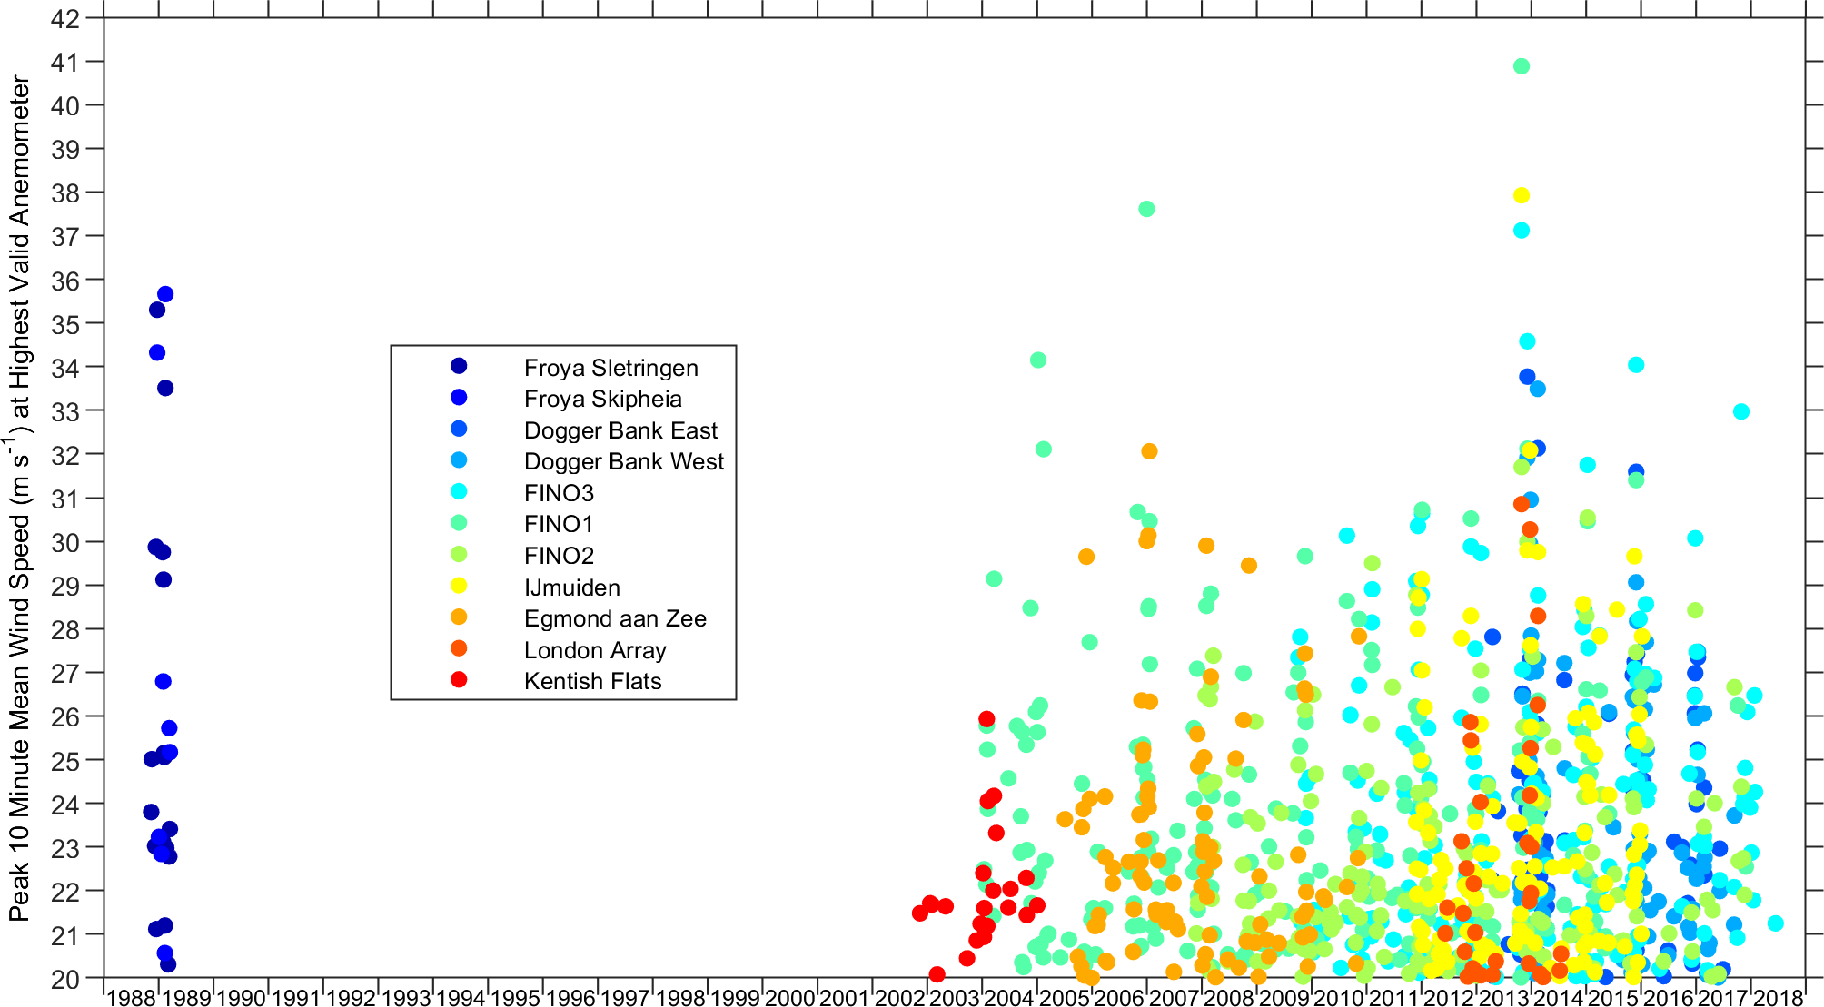Click the IJmuiden yellow legend marker

[x=459, y=586]
